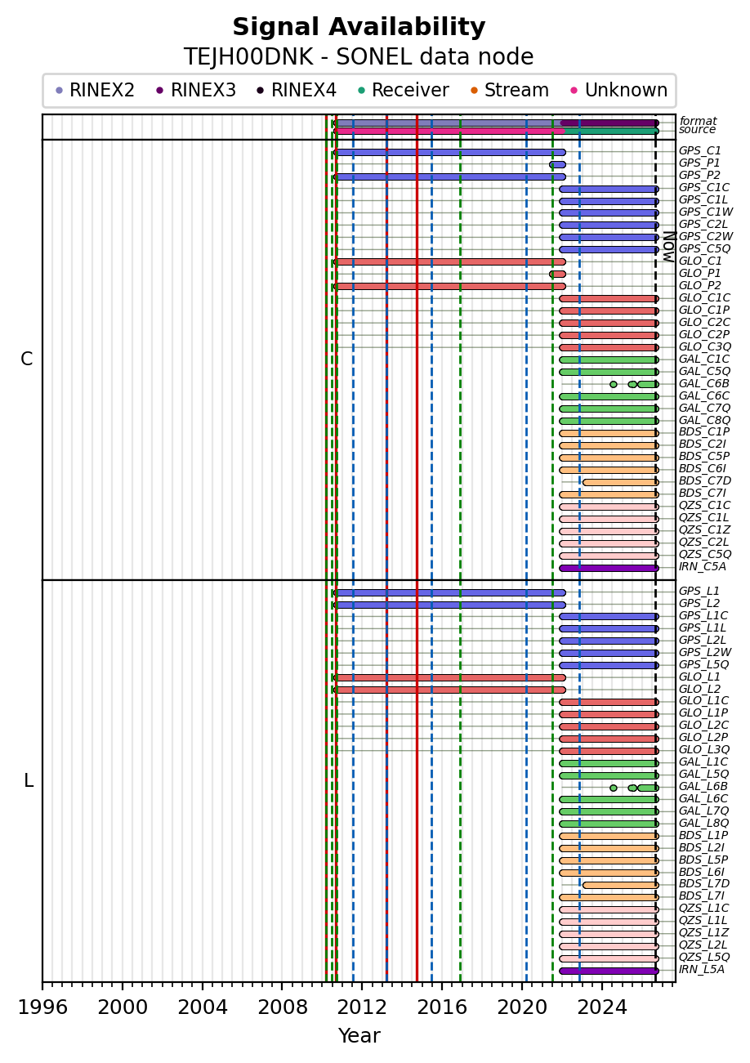Click the short orange bar in the BDS_C7D row

coord(621,482)
